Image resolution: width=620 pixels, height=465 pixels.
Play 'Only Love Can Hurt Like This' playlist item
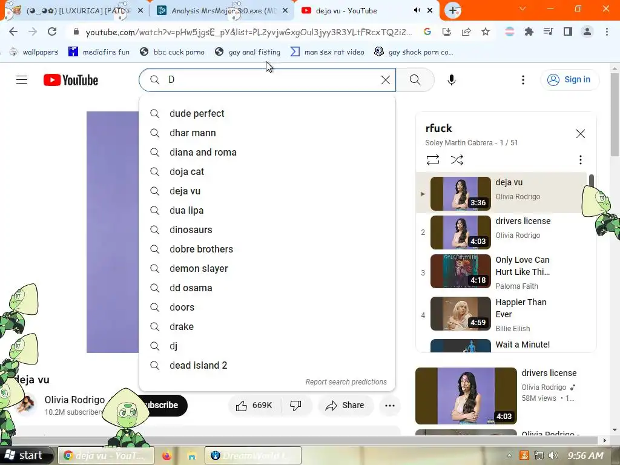(x=502, y=273)
